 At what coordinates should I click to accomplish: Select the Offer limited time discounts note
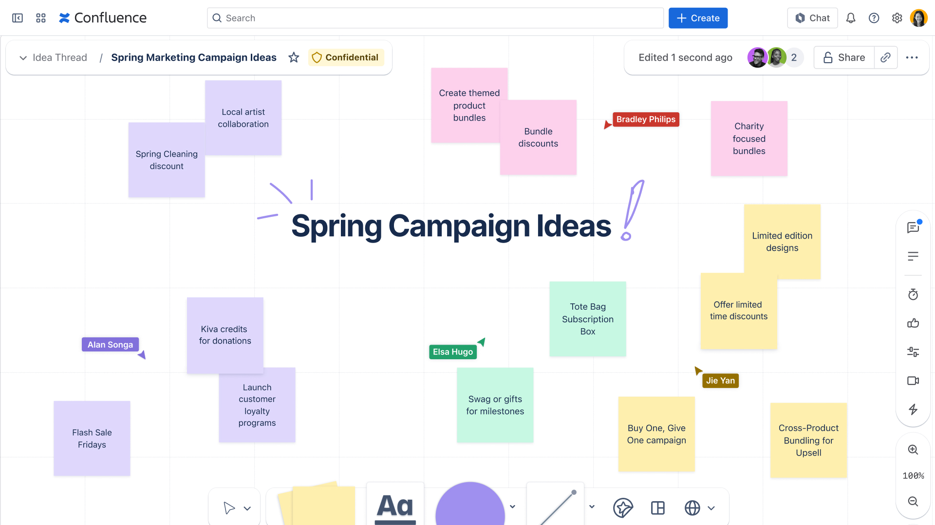click(x=739, y=311)
